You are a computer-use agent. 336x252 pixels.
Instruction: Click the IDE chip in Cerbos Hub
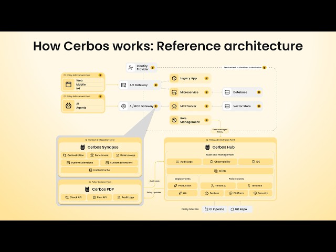[x=256, y=162]
